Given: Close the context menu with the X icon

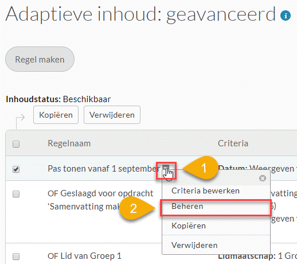Looking at the screenshot, I should (263, 178).
